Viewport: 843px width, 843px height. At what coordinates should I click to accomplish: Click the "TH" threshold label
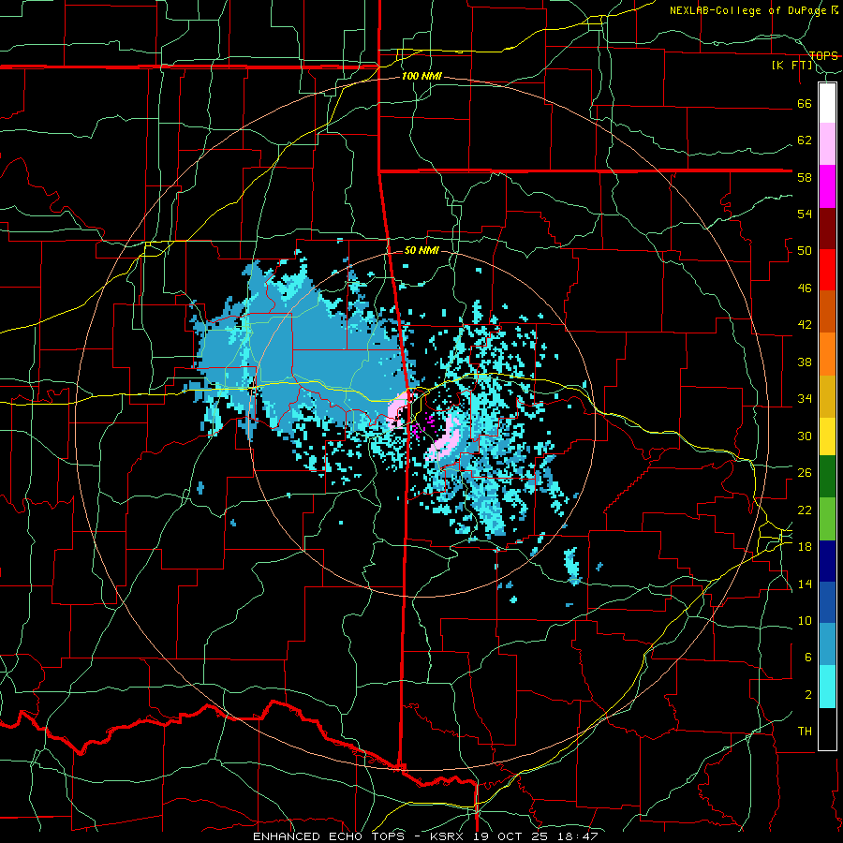(x=805, y=732)
